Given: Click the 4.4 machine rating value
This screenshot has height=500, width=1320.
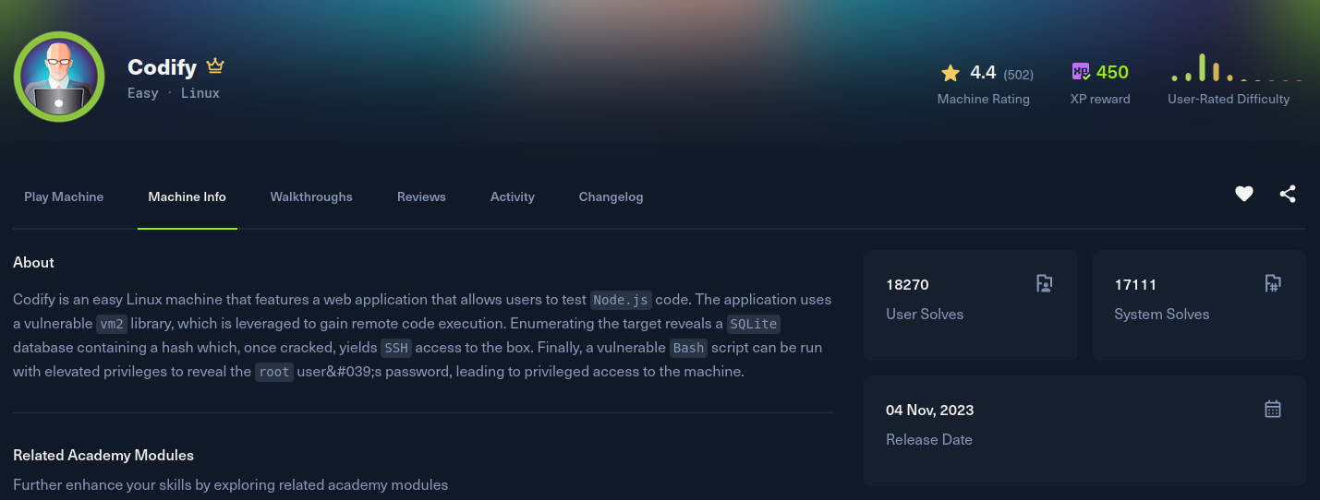Looking at the screenshot, I should pyautogui.click(x=983, y=73).
